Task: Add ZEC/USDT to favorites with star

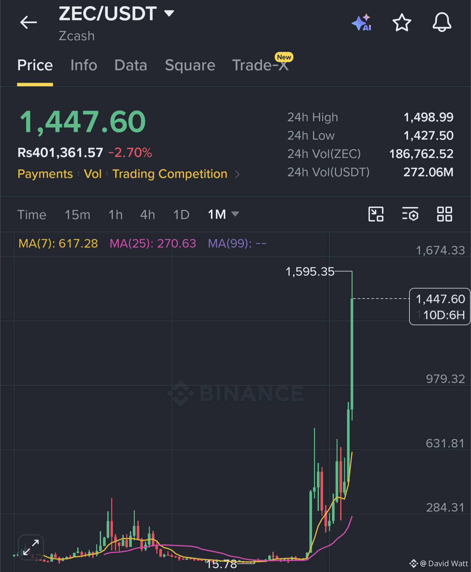Action: coord(402,23)
